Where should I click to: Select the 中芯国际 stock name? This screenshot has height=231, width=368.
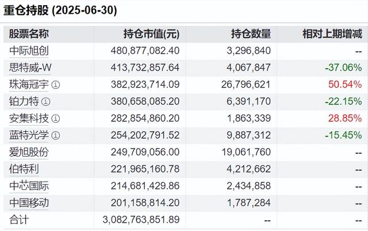29,186
